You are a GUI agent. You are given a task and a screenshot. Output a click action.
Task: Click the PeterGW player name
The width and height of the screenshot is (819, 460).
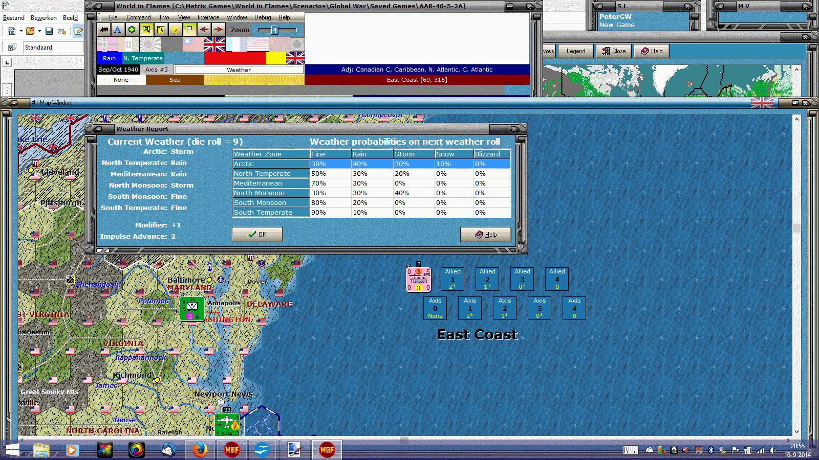[x=615, y=17]
